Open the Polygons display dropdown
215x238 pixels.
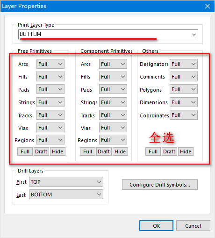[184, 89]
